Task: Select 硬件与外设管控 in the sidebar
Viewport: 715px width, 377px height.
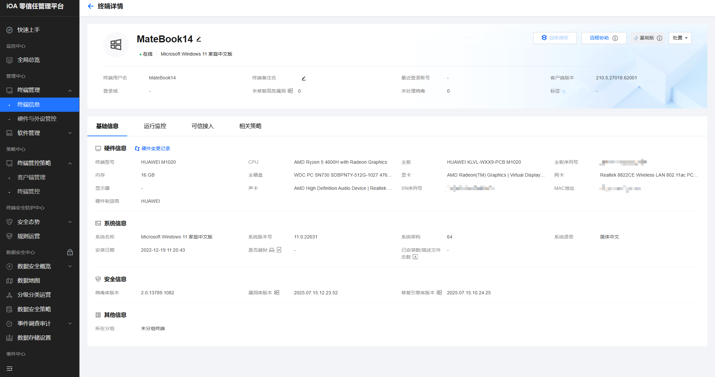Action: click(37, 119)
